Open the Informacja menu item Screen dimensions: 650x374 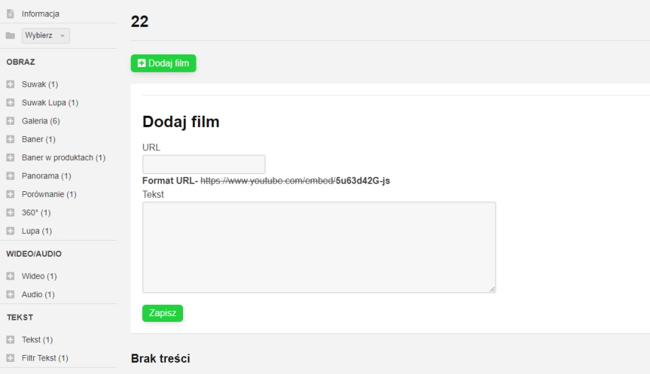pos(40,13)
